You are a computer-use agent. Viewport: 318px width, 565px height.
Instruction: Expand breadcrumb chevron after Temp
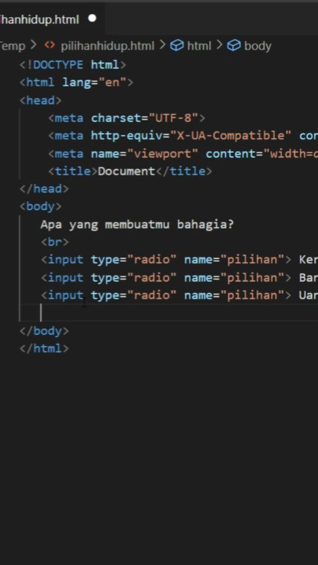(x=34, y=45)
